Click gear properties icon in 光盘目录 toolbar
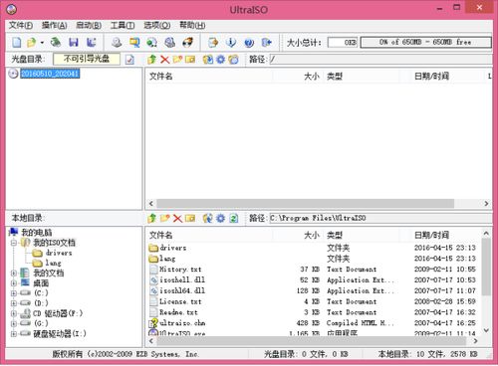 [221, 60]
